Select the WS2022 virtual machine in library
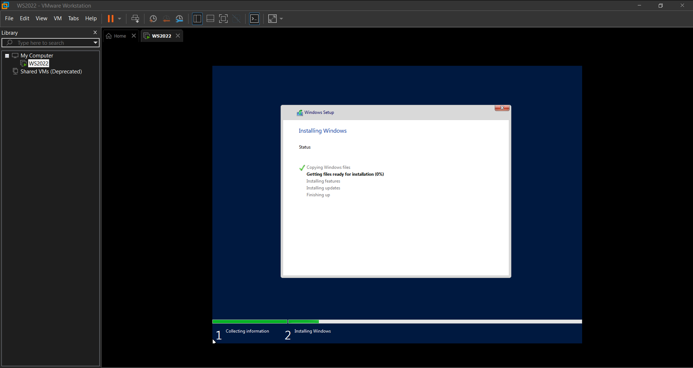The height and width of the screenshot is (368, 693). [39, 64]
